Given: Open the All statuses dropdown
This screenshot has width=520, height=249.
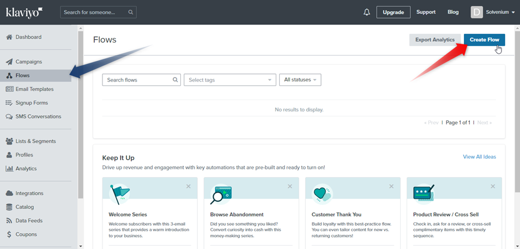Looking at the screenshot, I should click(300, 80).
